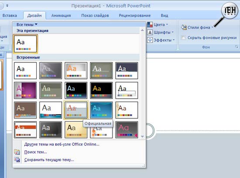
Task: Open the Эффекты theme effects dropdown
Action: coord(161,40)
